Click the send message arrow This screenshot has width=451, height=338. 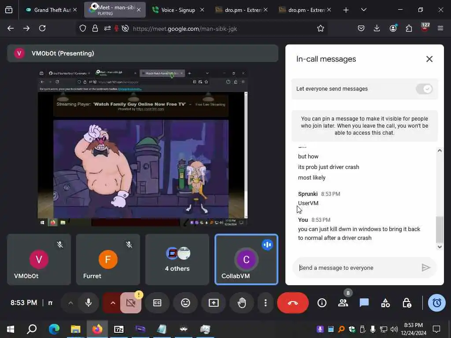tap(426, 268)
